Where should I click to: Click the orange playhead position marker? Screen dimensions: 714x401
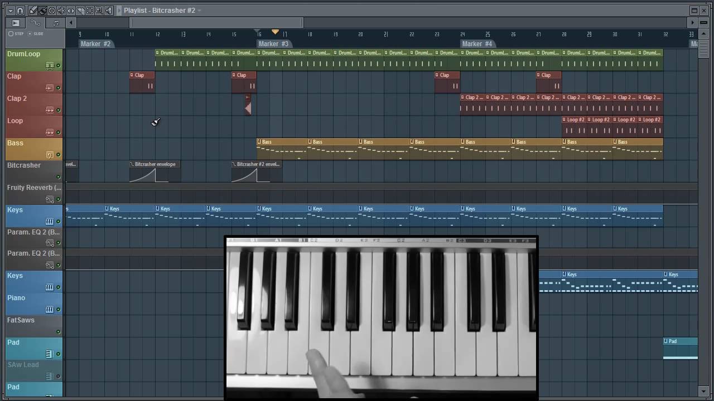pos(275,32)
